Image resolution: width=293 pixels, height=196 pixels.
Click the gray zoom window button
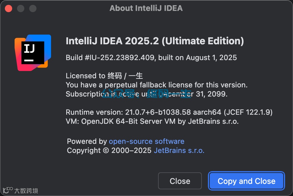click(33, 8)
